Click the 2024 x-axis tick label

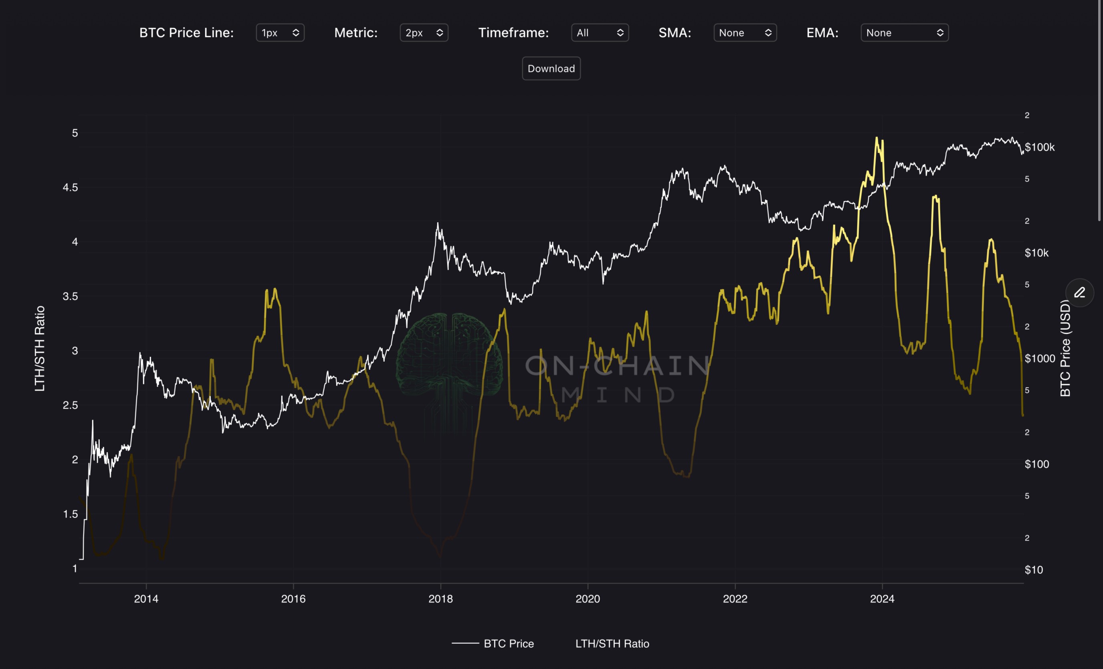(882, 599)
